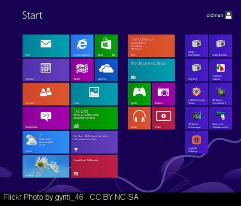Open the Musik headphones tile
This screenshot has height=206, width=241.
click(x=139, y=118)
